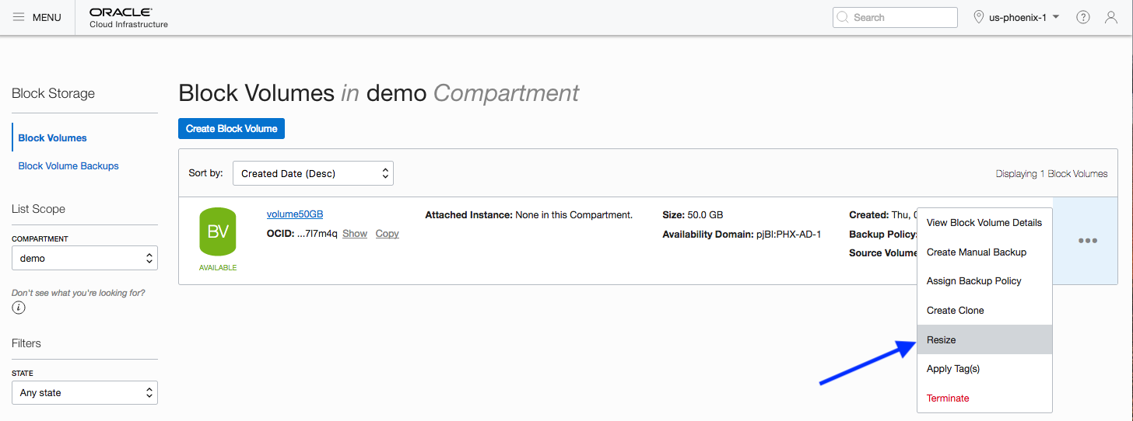
Task: Select Terminate from the actions menu
Action: click(948, 398)
